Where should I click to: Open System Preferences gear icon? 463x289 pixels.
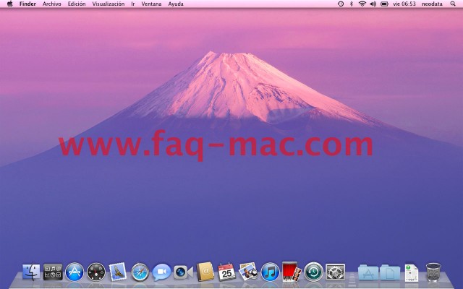(x=335, y=272)
